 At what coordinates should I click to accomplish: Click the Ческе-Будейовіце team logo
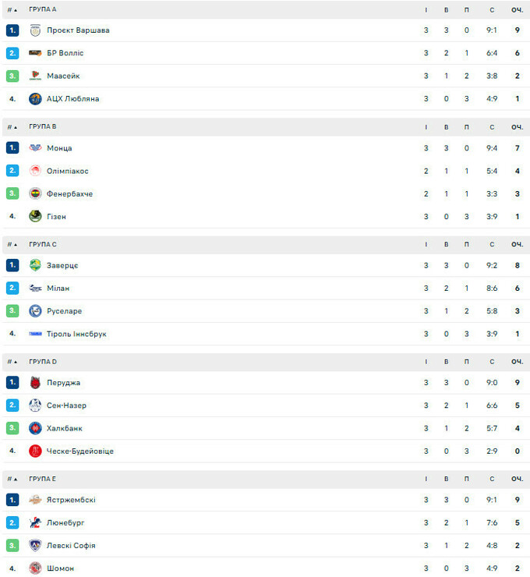pyautogui.click(x=35, y=451)
